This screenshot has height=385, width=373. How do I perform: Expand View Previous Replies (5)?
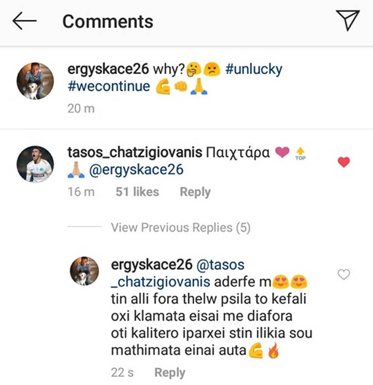coord(181,228)
